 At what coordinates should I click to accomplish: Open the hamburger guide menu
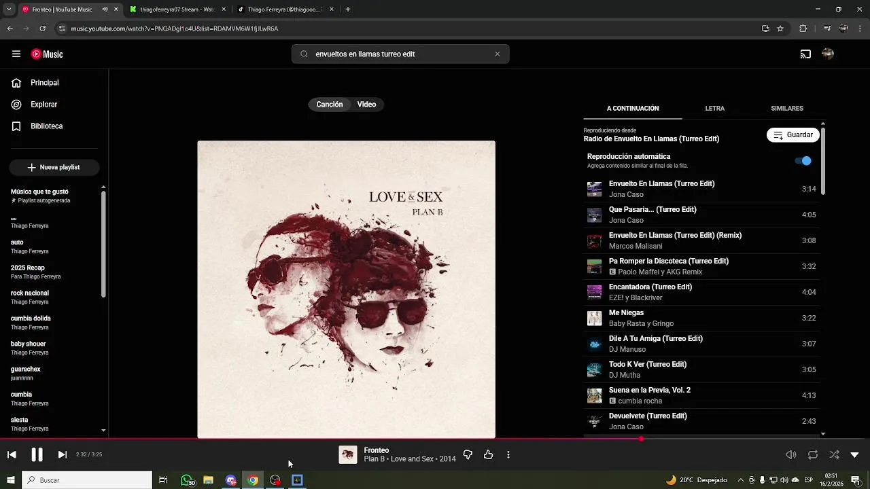tap(16, 54)
